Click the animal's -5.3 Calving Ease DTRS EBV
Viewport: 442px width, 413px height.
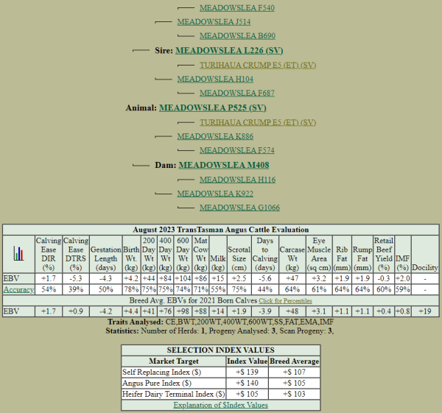(76, 278)
